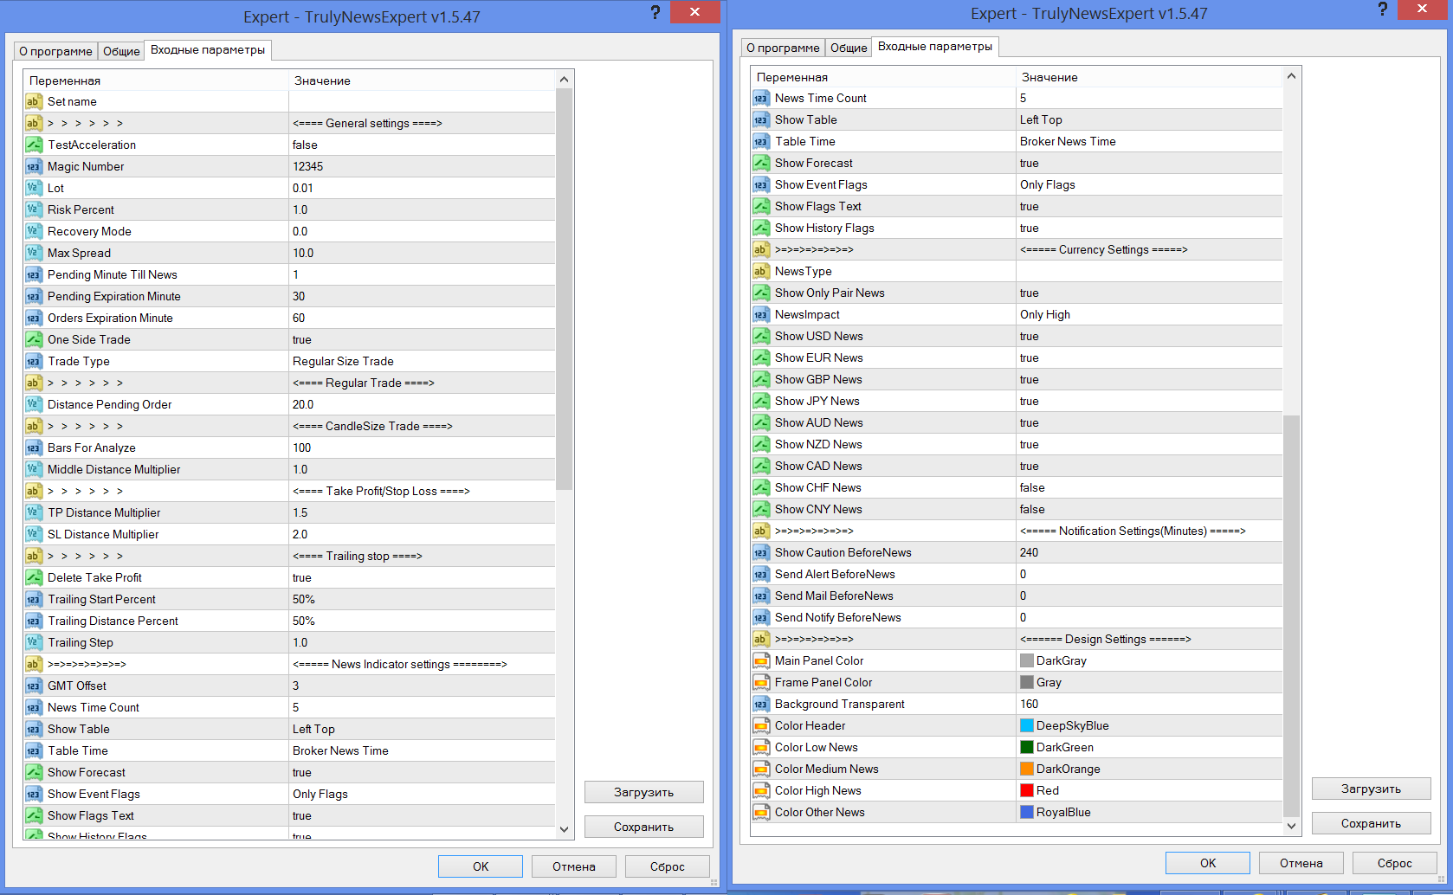Click the integer icon beside Magic Number
The height and width of the screenshot is (895, 1453).
coord(33,166)
